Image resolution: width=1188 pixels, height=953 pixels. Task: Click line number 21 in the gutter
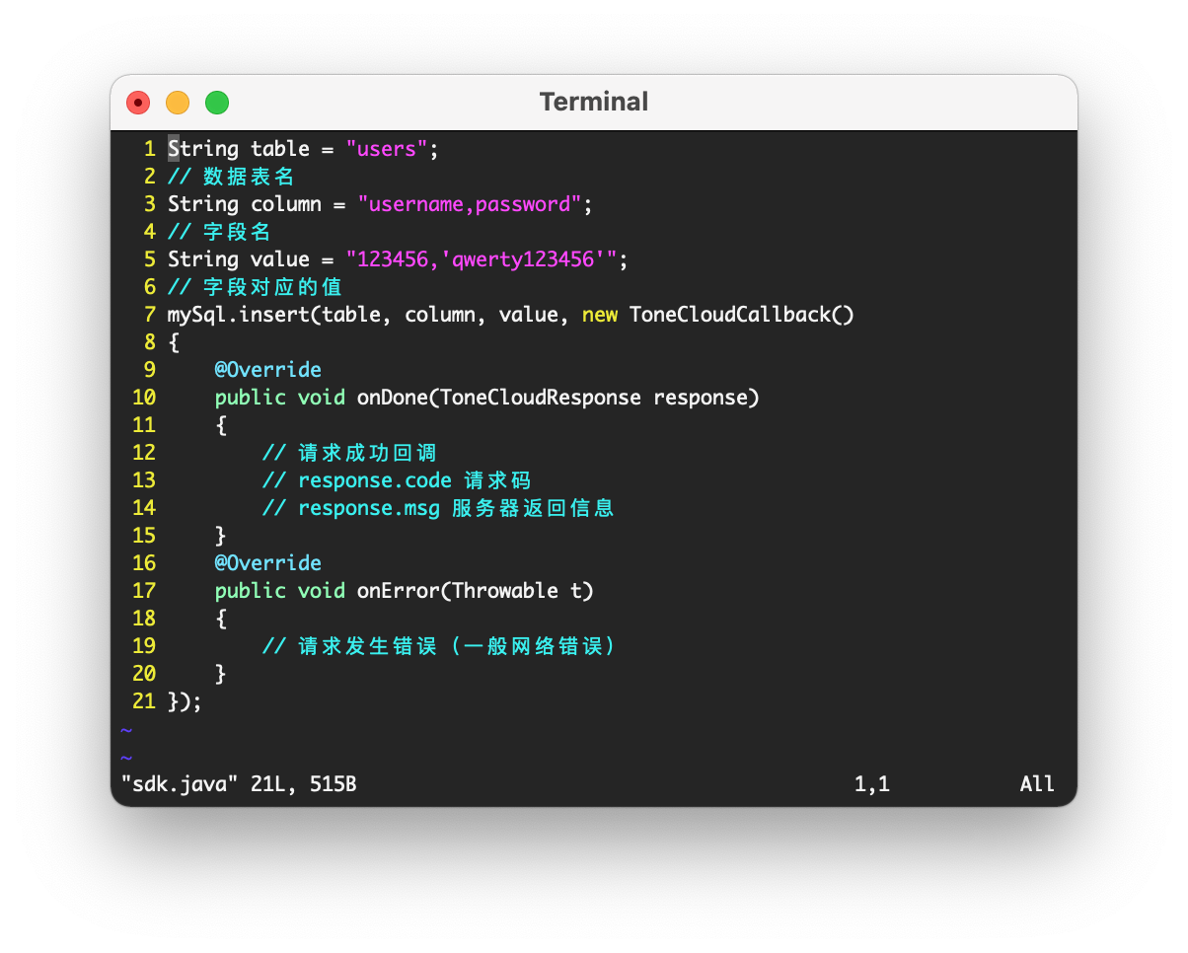tap(144, 701)
